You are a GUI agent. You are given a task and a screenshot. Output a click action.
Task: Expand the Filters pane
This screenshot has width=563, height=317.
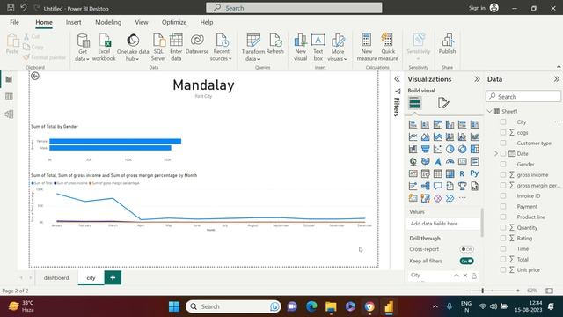click(397, 79)
